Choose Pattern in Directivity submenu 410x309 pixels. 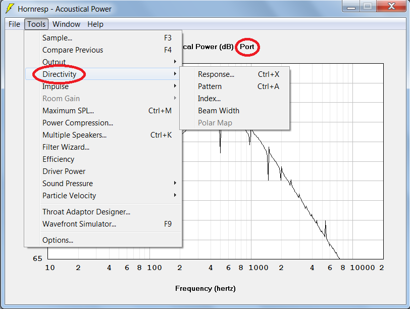[235, 86]
